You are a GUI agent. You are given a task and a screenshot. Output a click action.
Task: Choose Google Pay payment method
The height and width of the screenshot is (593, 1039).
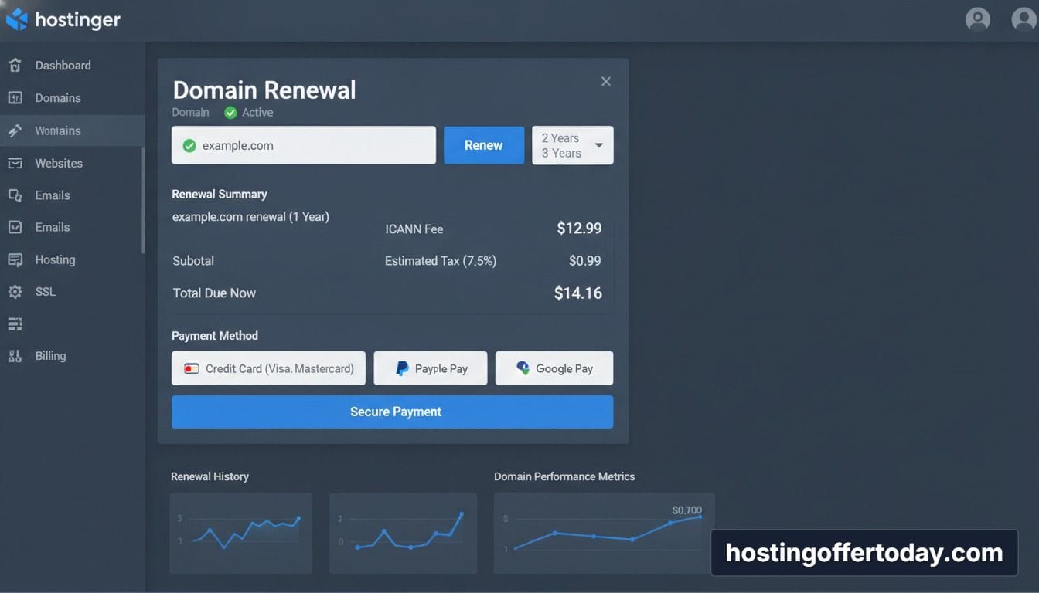tap(554, 368)
